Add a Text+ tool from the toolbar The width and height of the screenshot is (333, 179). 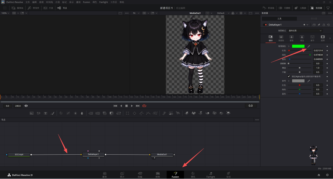46,113
